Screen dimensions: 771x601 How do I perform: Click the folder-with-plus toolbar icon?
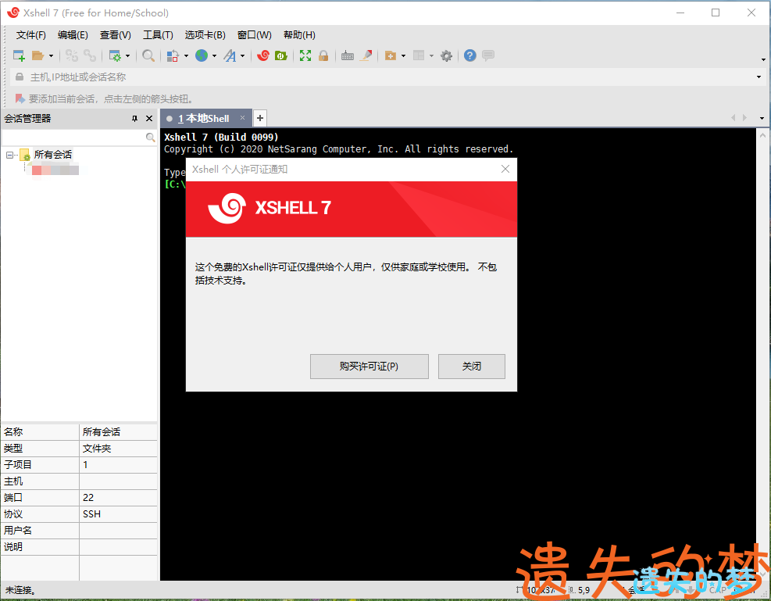(391, 55)
